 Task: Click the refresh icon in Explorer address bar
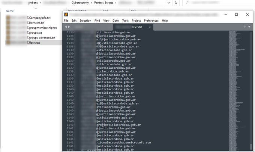(176, 3)
